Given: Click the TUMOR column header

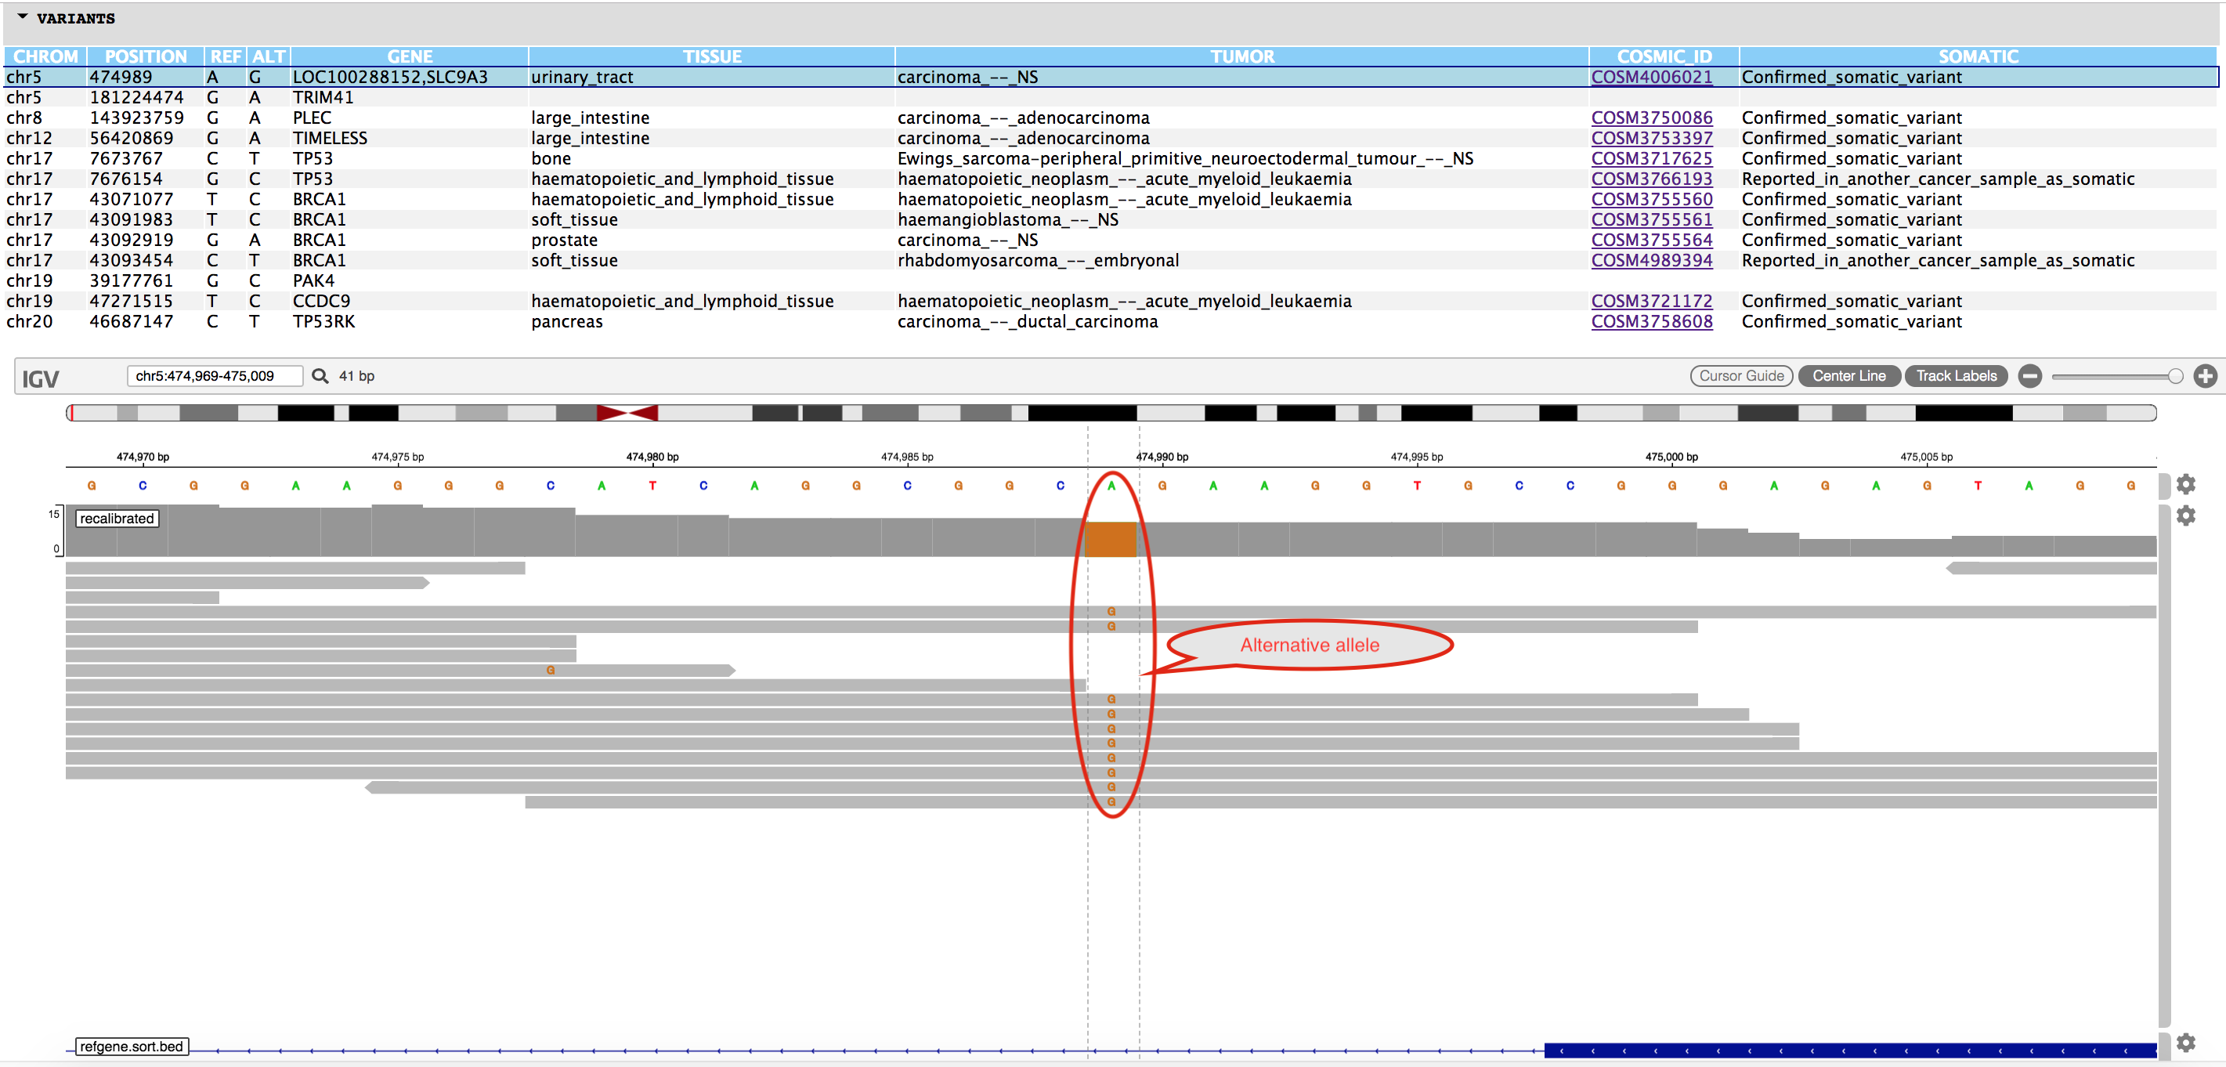Looking at the screenshot, I should 1241,56.
